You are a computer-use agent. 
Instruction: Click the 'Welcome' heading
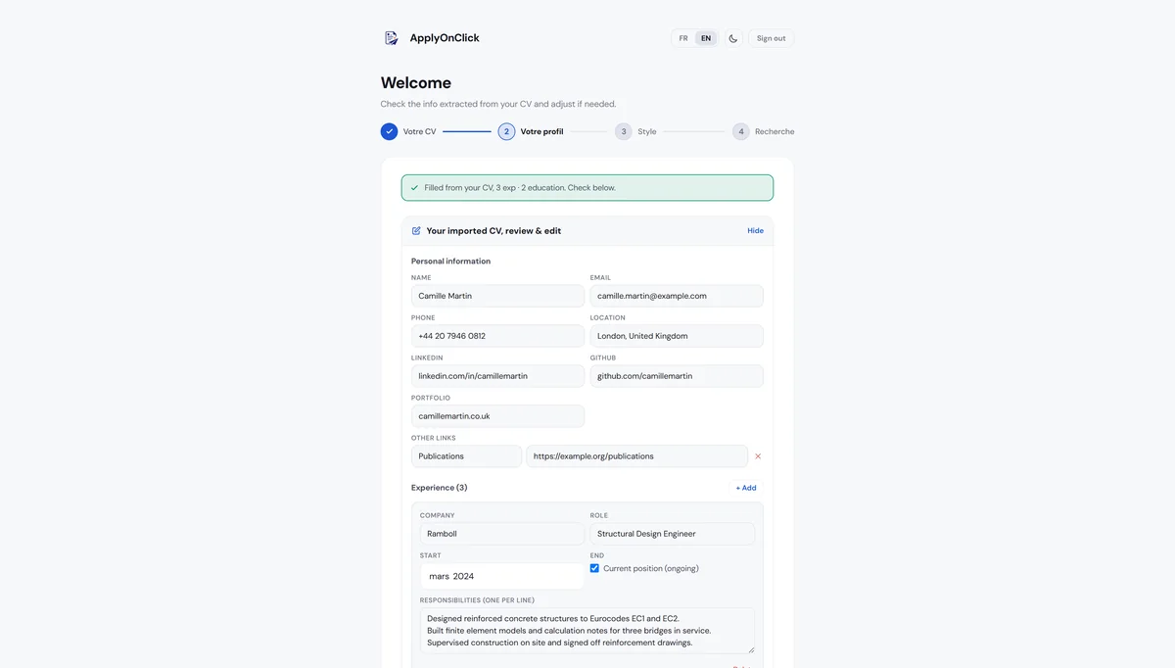[x=416, y=83]
